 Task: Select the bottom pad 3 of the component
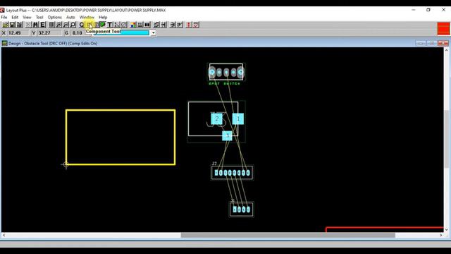227,135
